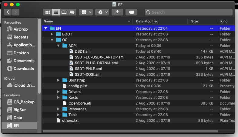Switch to gallery view

coord(72,12)
